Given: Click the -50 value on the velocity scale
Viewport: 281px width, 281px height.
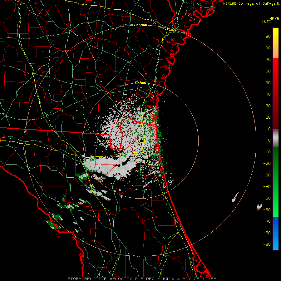Looking at the screenshot, I should (267, 198).
